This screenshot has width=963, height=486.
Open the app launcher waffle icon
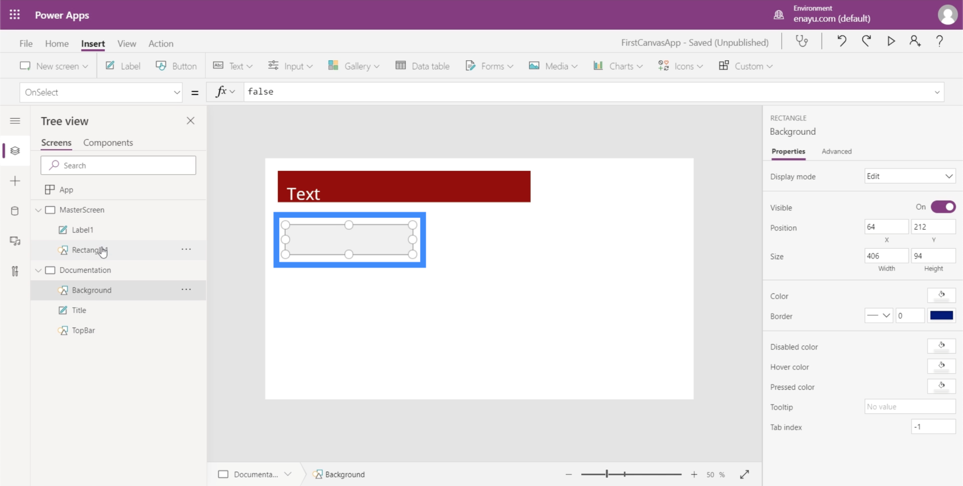coord(15,15)
